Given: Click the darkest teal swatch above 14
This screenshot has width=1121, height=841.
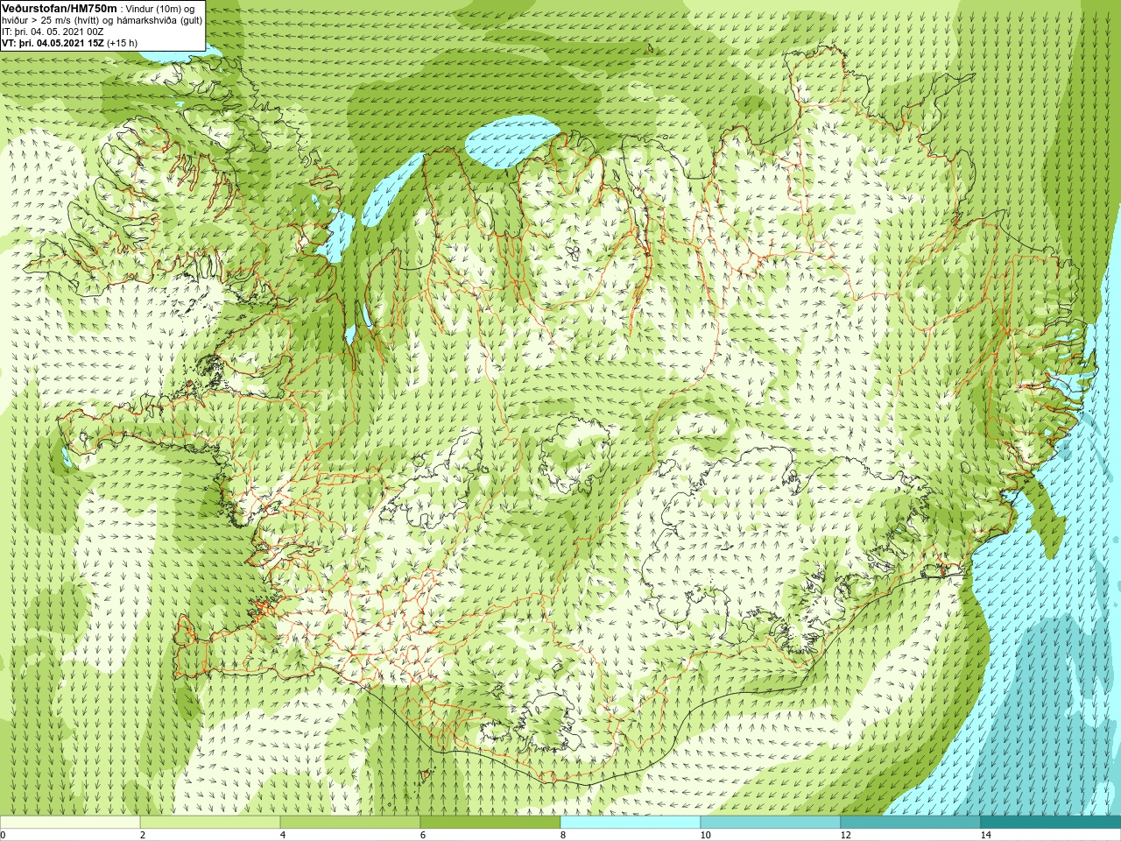Looking at the screenshot, I should 1051,823.
